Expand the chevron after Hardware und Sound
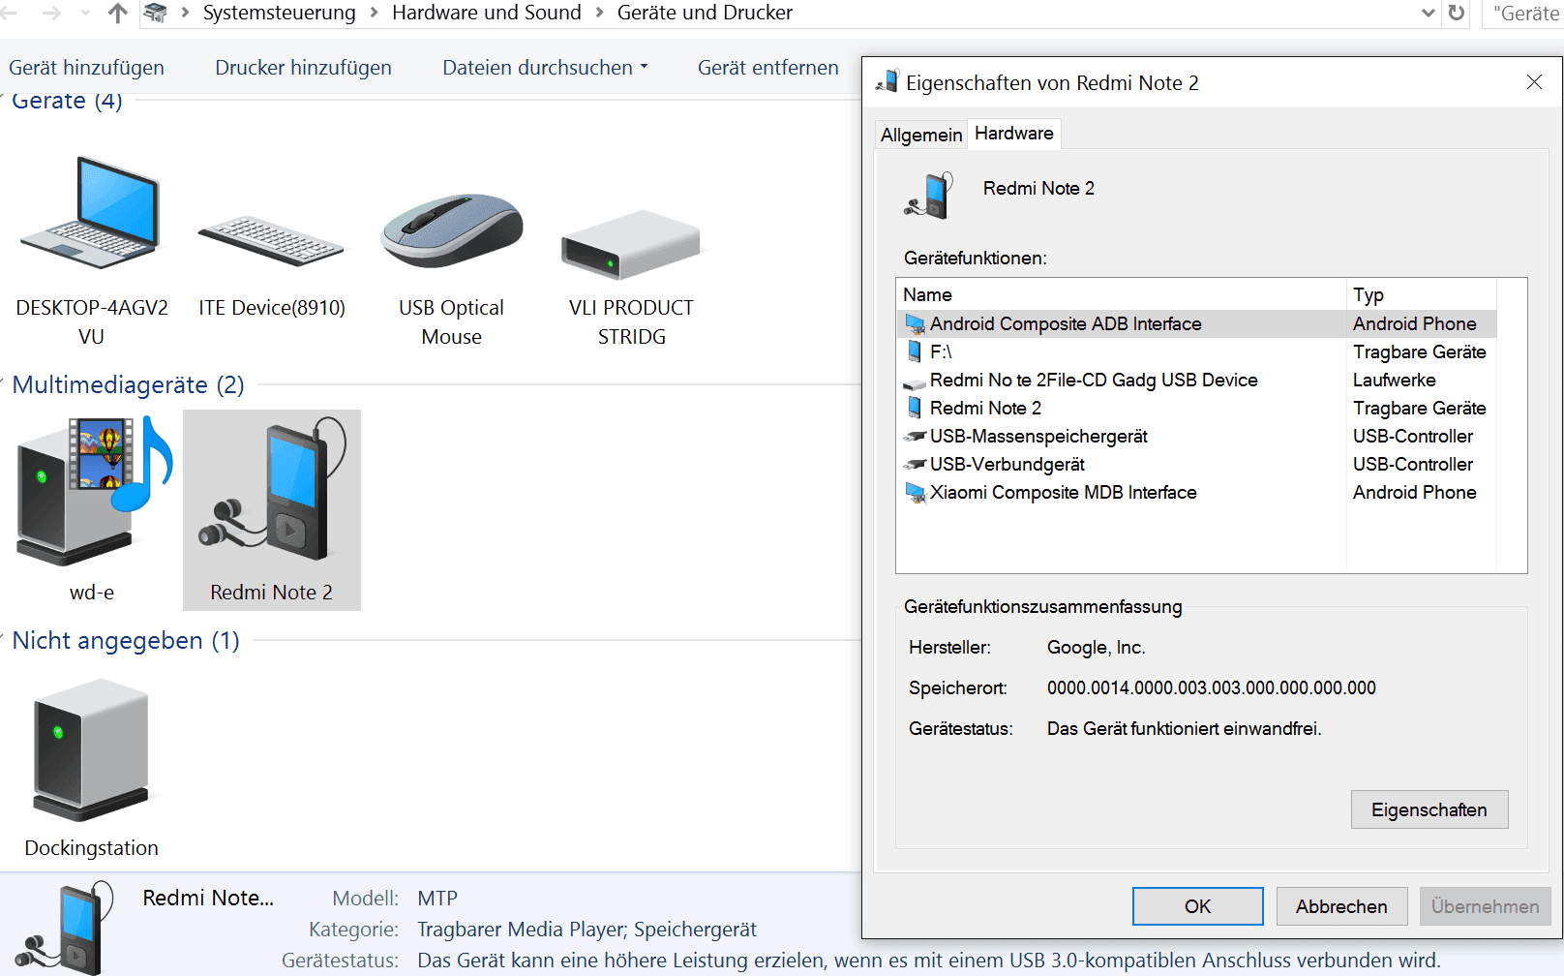This screenshot has width=1564, height=976. pyautogui.click(x=600, y=13)
